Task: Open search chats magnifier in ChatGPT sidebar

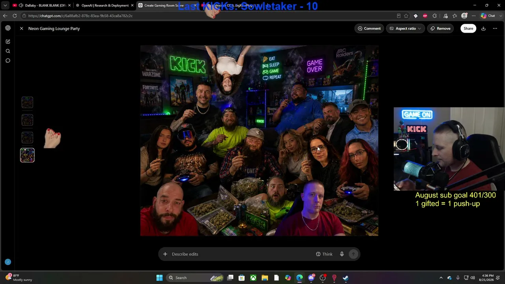Action: tap(8, 51)
